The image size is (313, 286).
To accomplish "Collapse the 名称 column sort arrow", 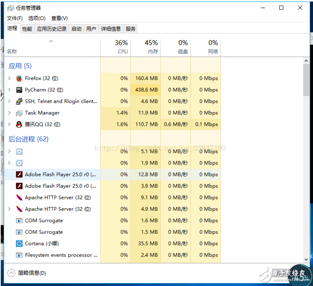I will point(51,41).
